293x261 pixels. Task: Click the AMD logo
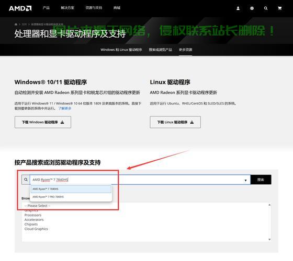20,8
